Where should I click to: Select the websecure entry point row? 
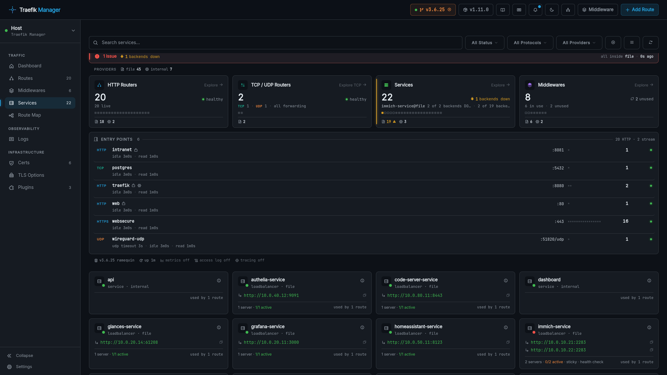[x=373, y=225]
